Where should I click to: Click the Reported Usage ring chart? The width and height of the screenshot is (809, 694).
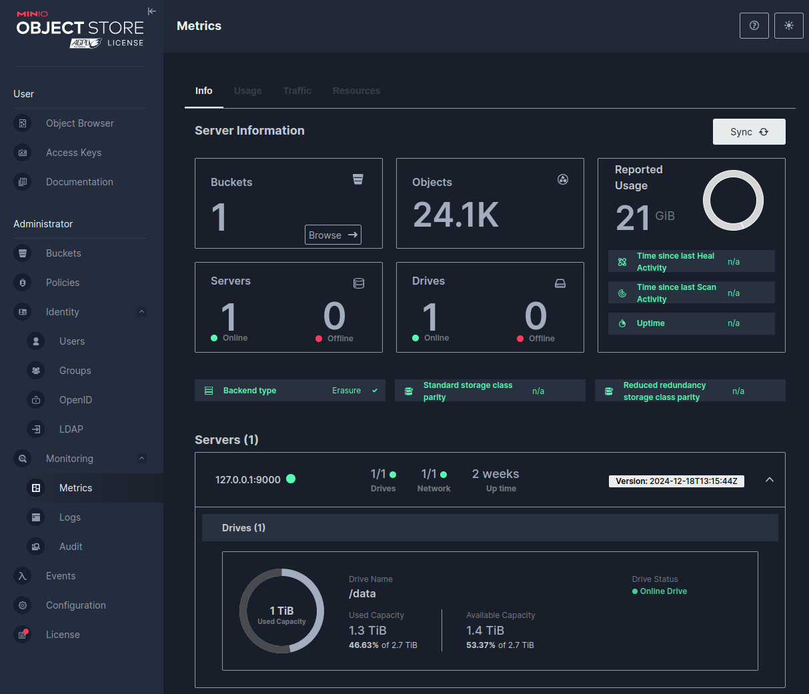(x=733, y=201)
